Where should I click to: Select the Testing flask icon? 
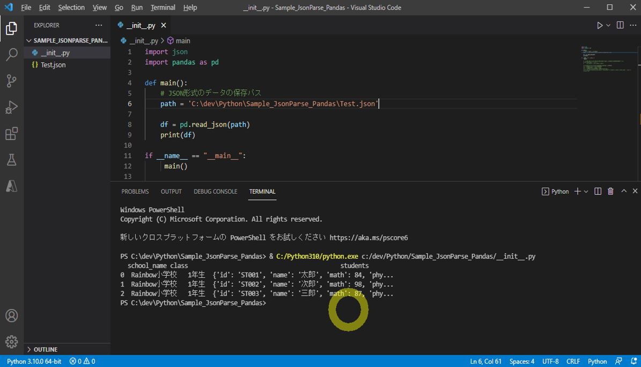coord(12,159)
